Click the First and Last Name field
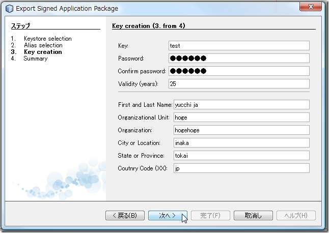 [241, 104]
